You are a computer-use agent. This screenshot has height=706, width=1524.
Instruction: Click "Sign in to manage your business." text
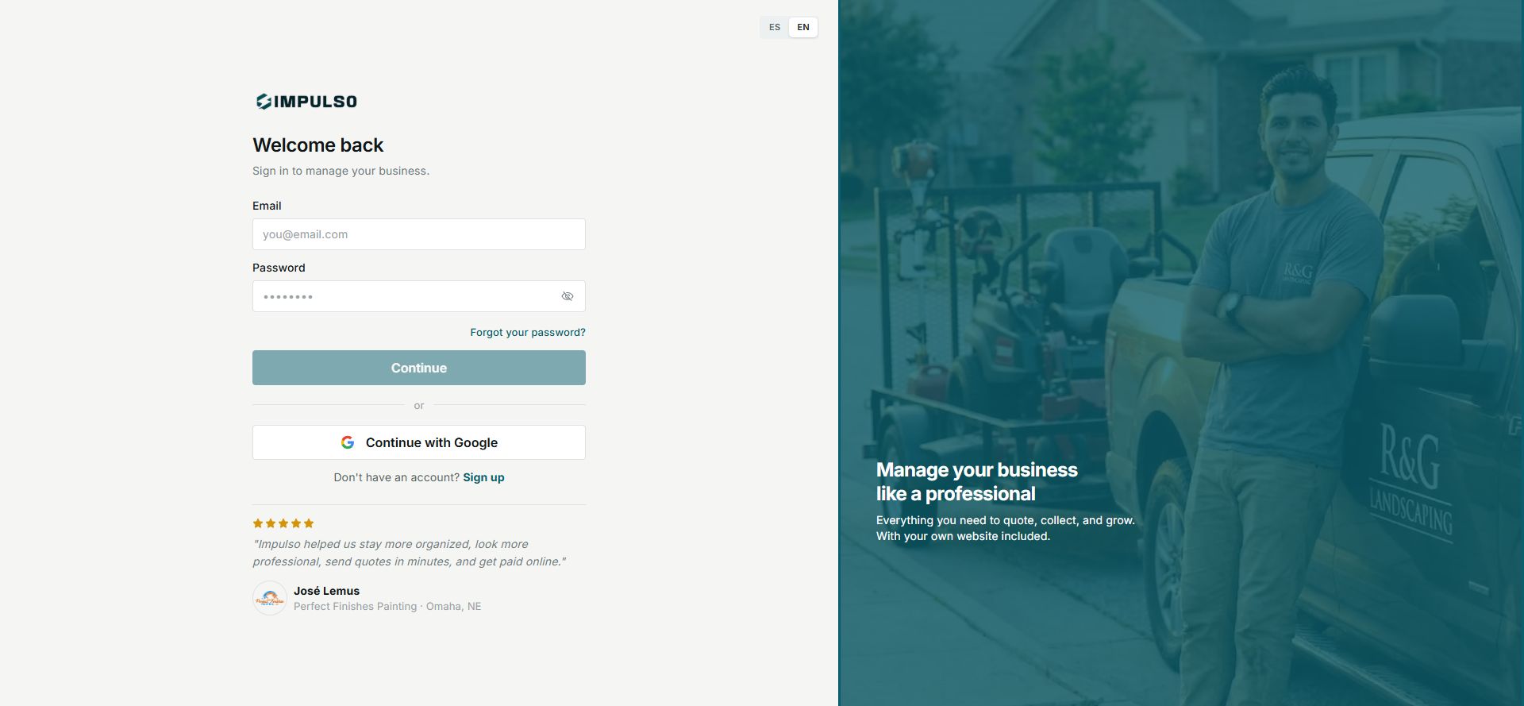[341, 171]
